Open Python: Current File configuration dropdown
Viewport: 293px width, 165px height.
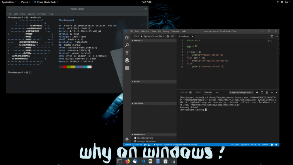tap(154, 36)
